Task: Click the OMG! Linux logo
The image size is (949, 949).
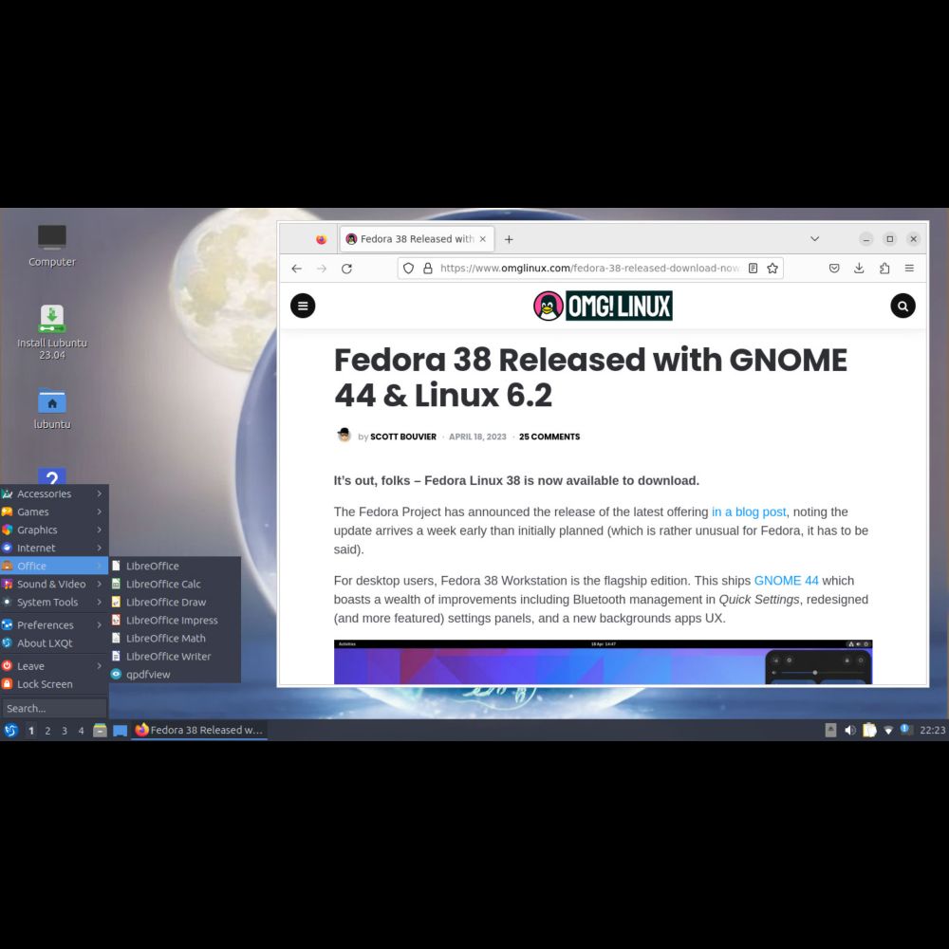Action: pyautogui.click(x=603, y=306)
